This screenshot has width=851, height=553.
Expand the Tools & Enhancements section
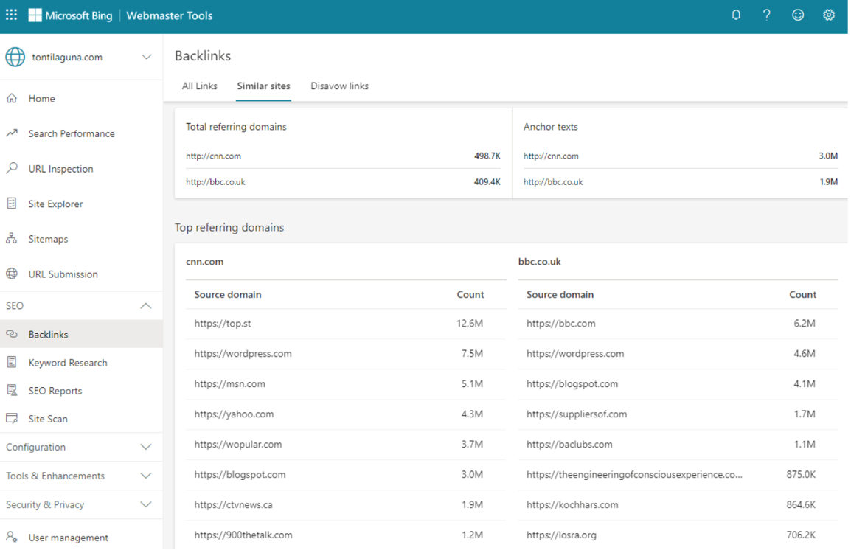pyautogui.click(x=146, y=476)
